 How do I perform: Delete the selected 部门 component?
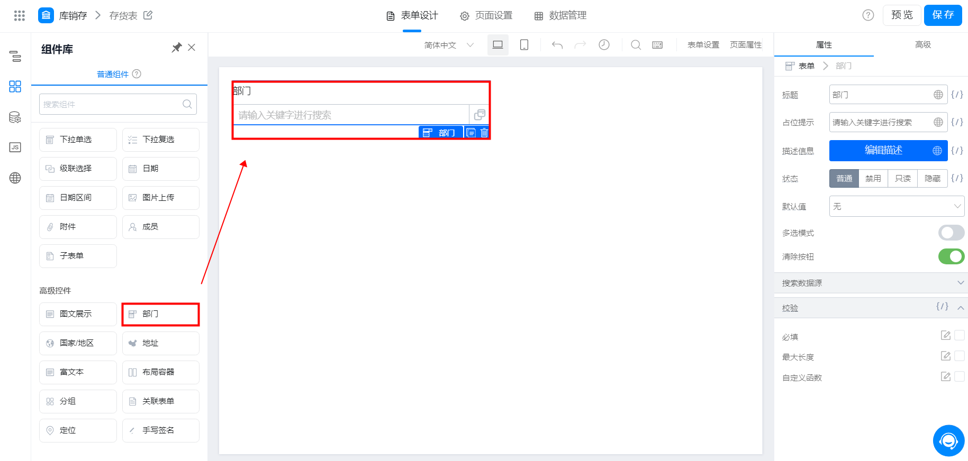[484, 133]
